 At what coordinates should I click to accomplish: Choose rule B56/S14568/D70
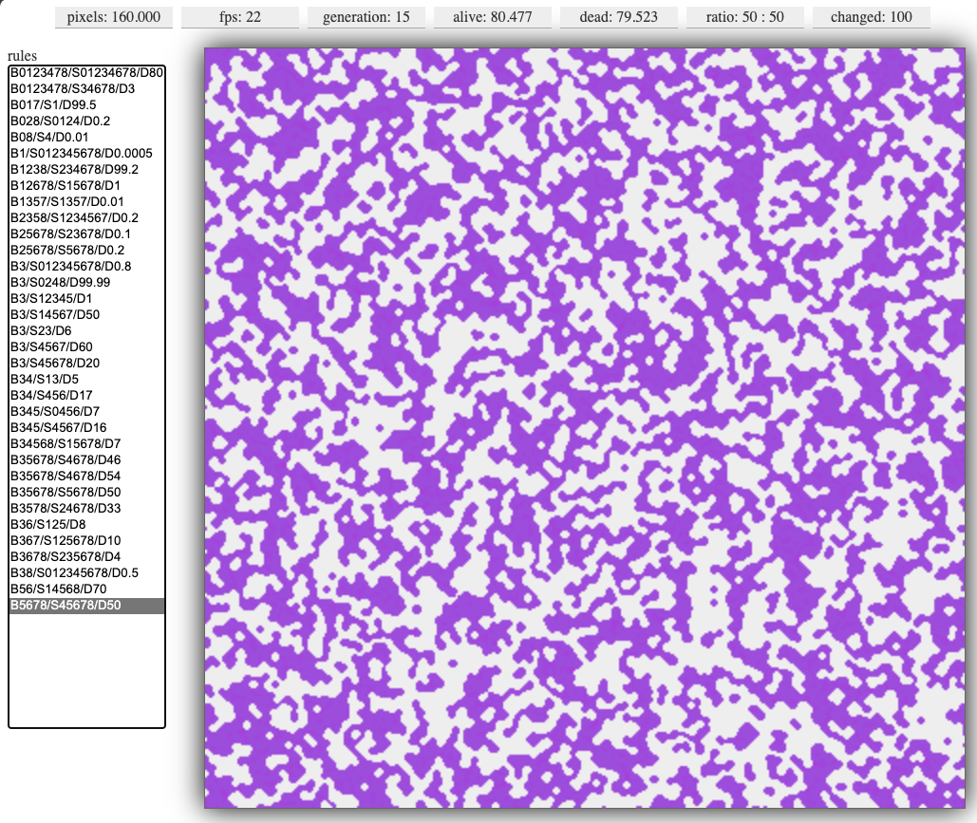(58, 589)
